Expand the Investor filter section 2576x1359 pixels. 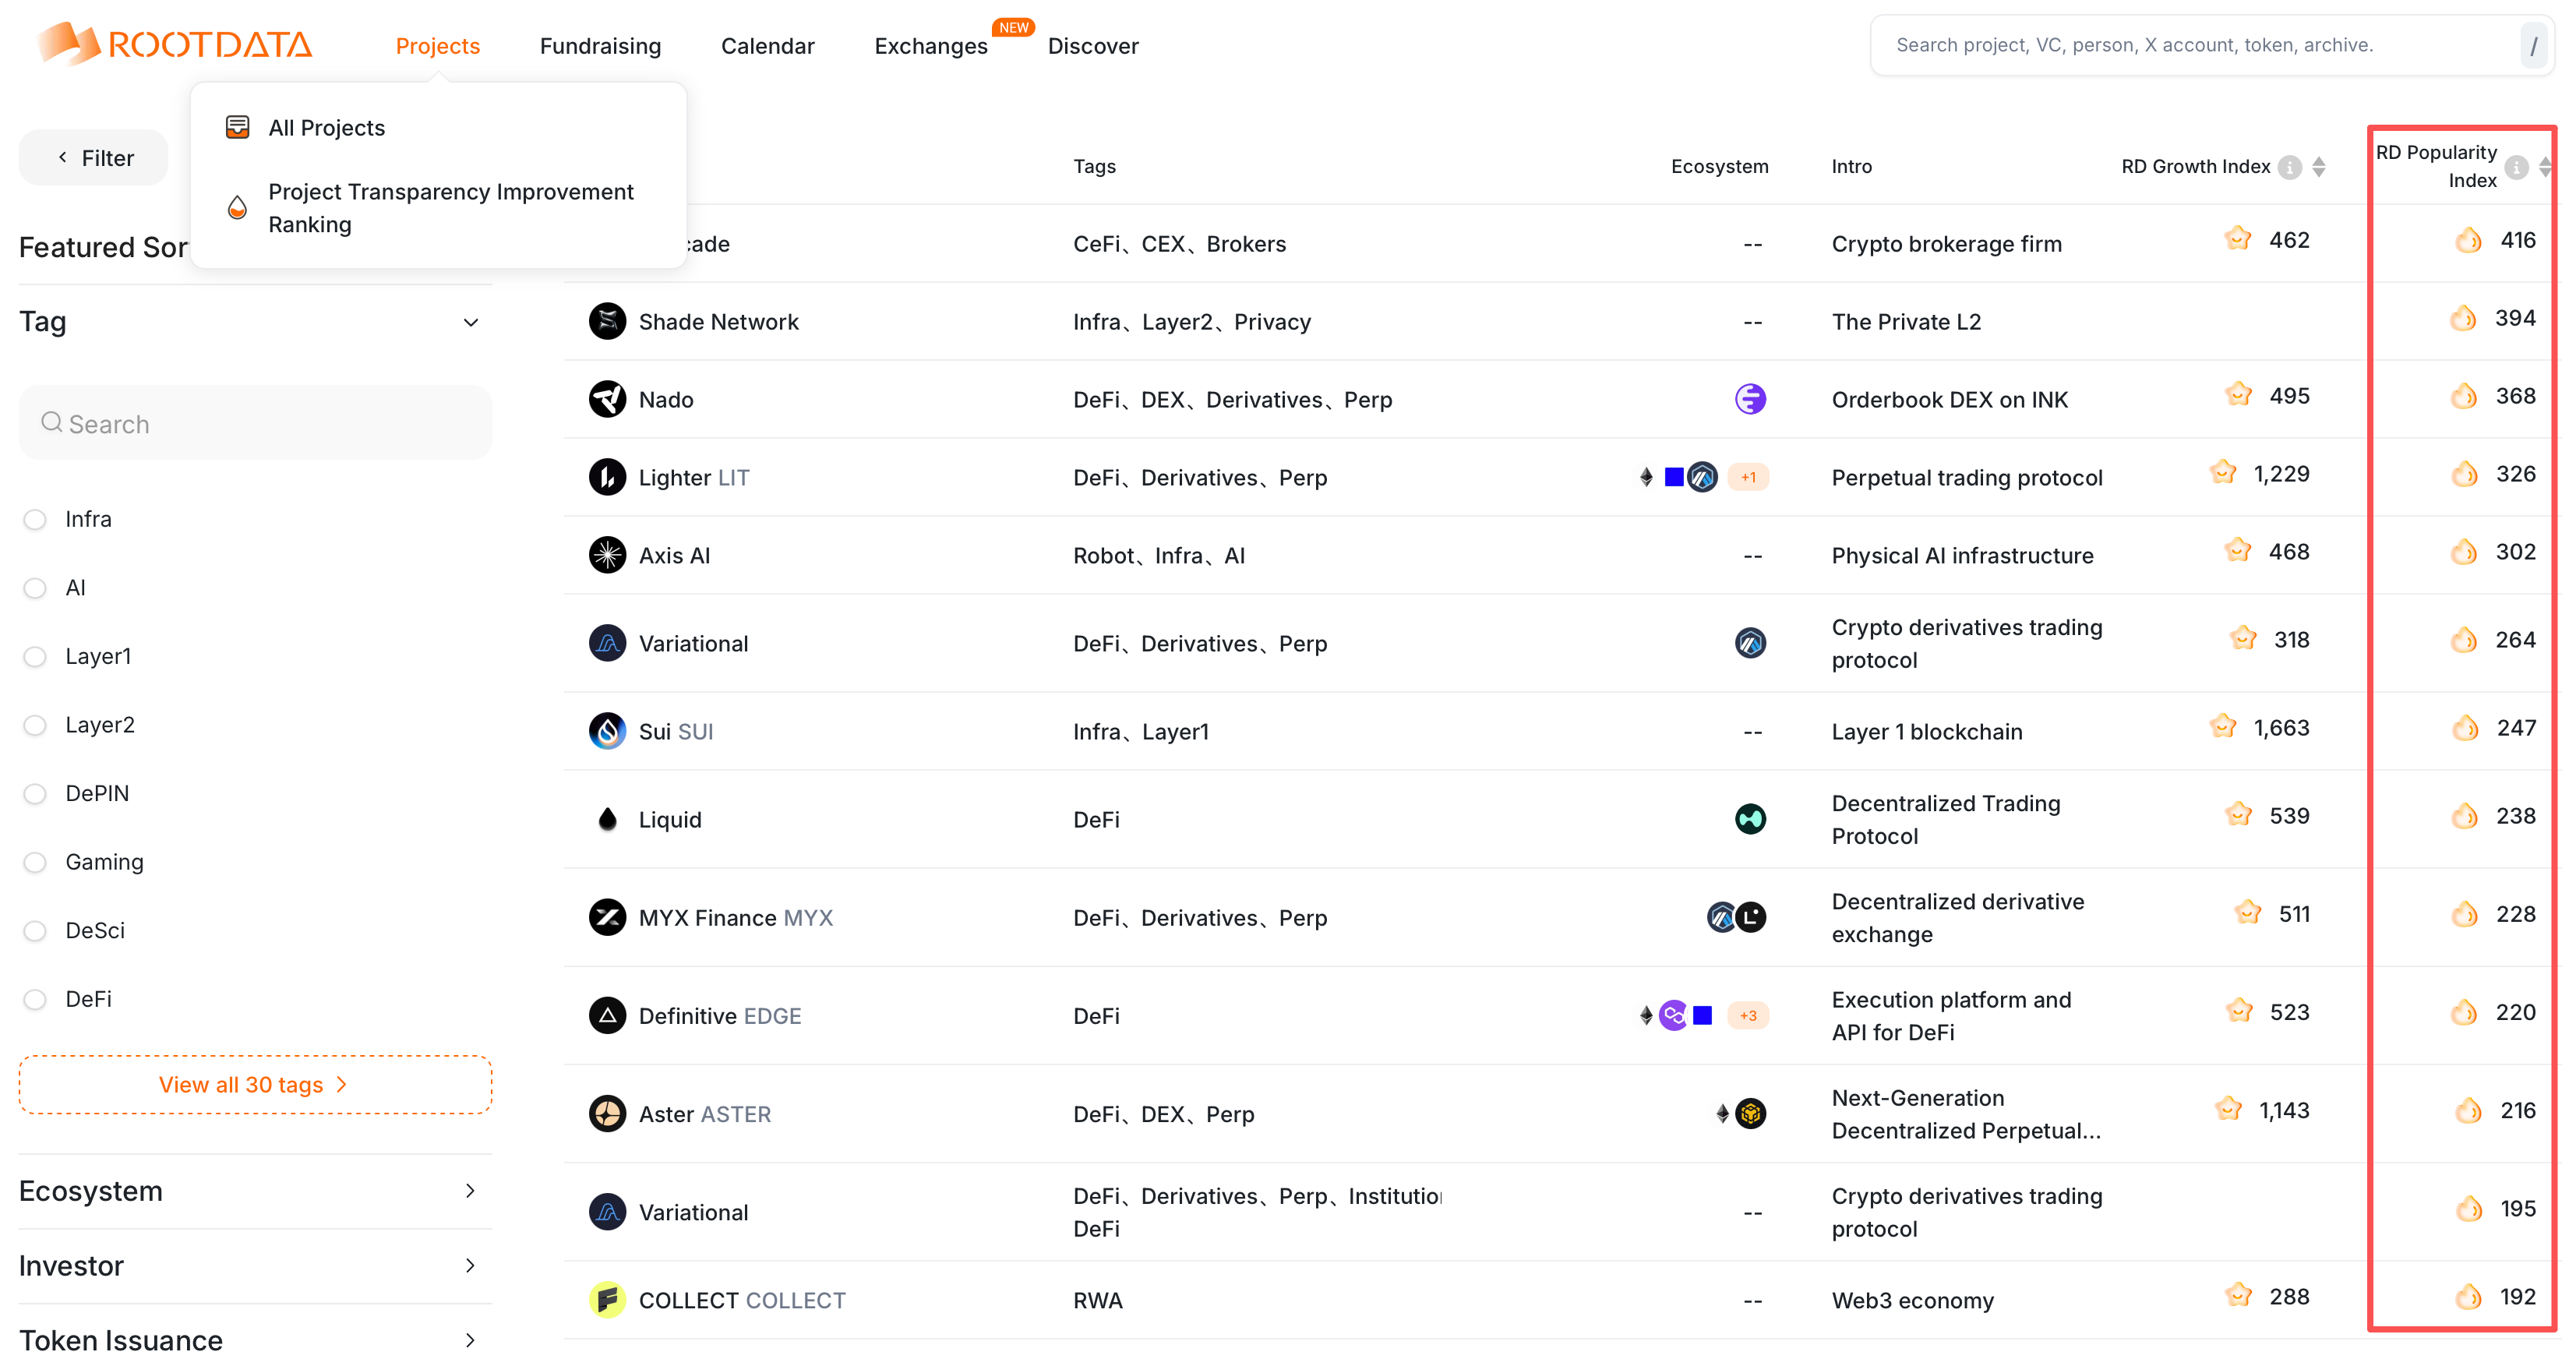click(x=471, y=1265)
